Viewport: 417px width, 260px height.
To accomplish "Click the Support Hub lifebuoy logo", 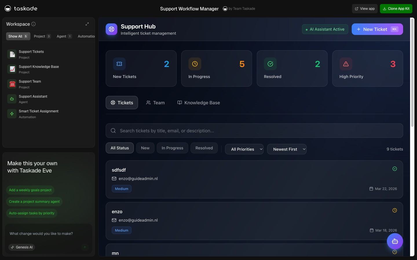I will coord(111,29).
